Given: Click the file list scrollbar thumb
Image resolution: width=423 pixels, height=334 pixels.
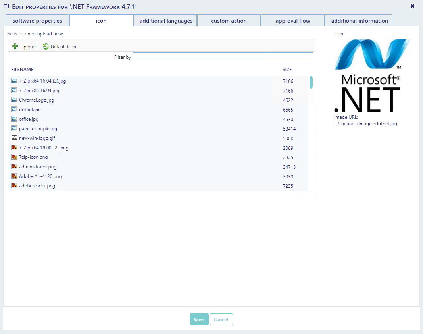Looking at the screenshot, I should 311,82.
